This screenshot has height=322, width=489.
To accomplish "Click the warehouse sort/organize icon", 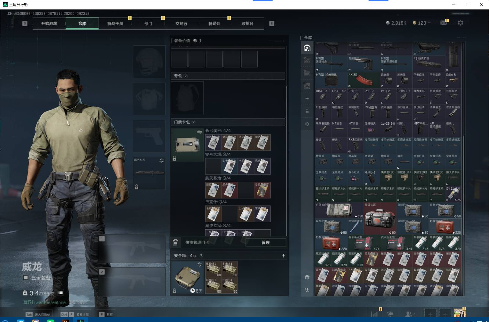I will pyautogui.click(x=307, y=290).
